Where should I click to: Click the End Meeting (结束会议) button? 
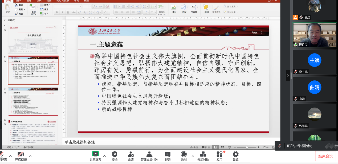pos(325,156)
